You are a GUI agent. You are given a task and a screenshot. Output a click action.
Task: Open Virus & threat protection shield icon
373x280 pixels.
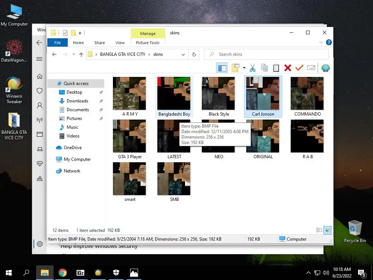point(39,91)
